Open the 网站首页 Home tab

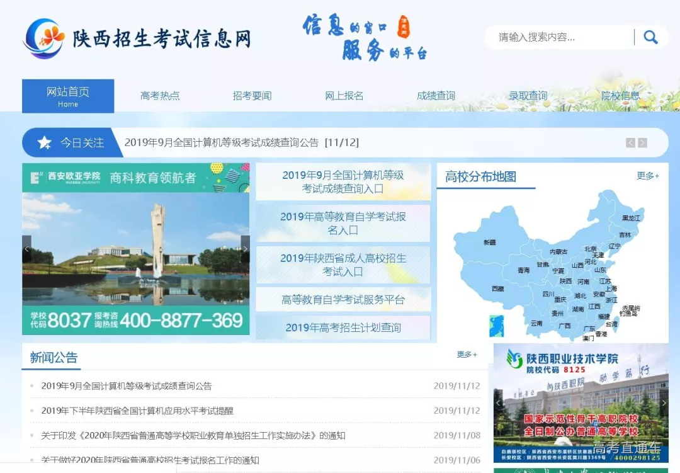tap(68, 96)
